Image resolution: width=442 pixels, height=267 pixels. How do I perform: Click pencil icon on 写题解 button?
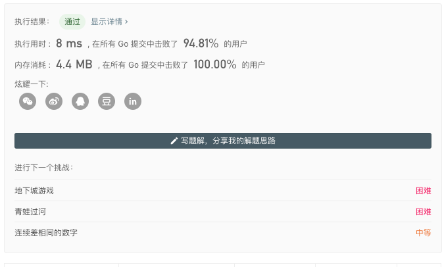click(174, 141)
